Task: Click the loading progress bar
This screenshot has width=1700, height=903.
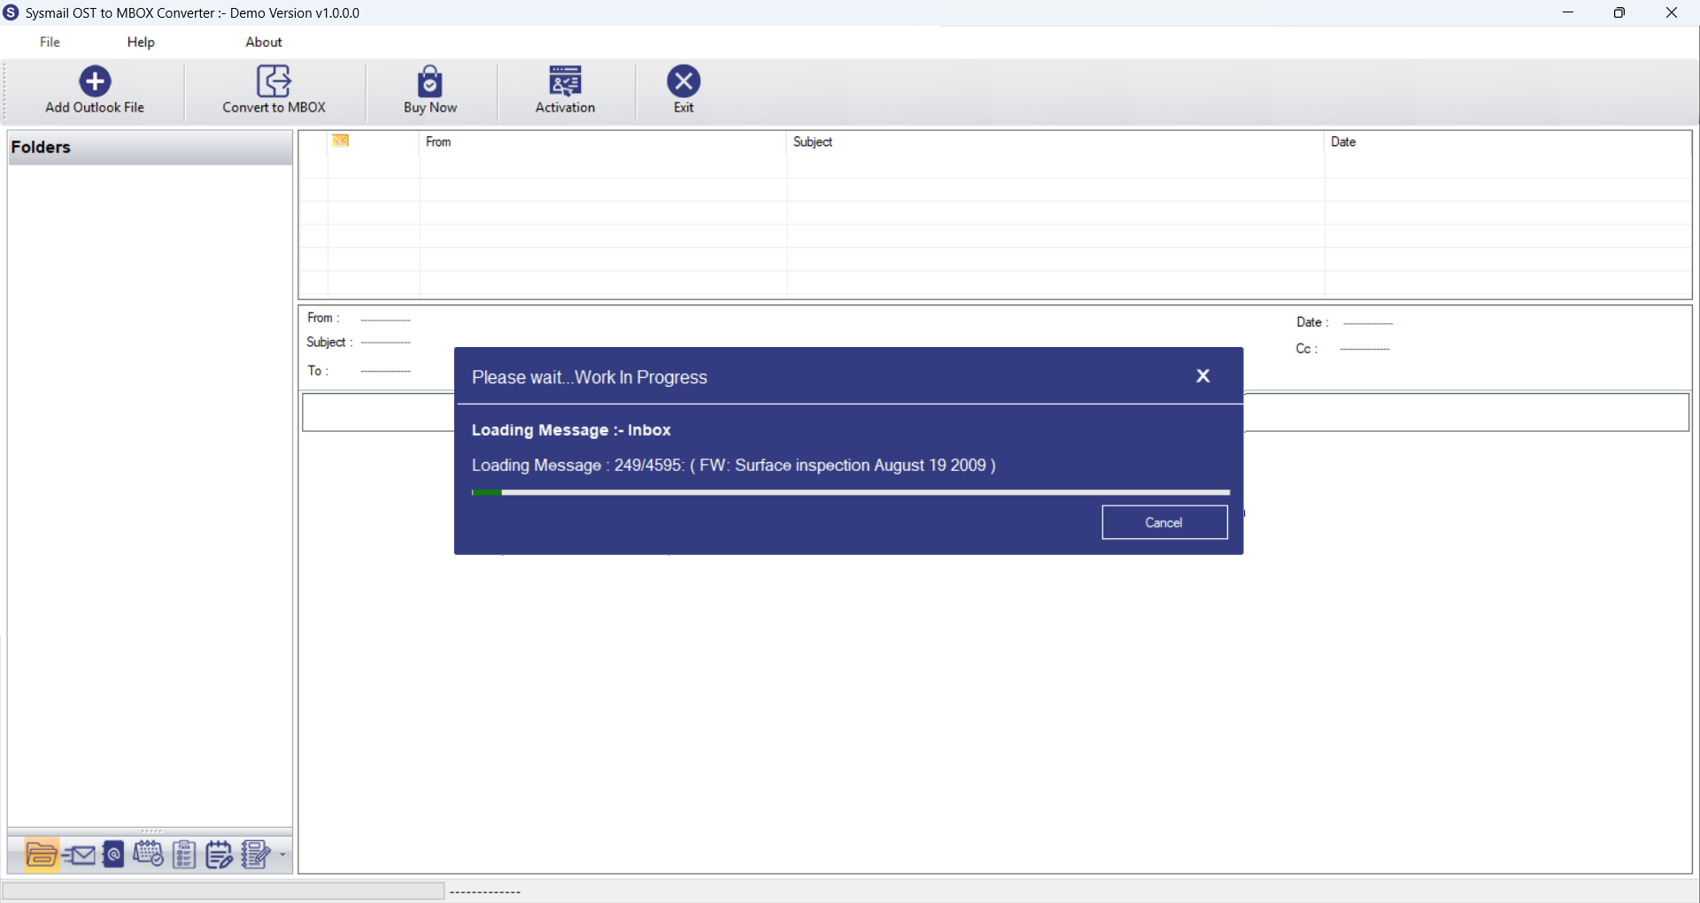Action: tap(850, 492)
